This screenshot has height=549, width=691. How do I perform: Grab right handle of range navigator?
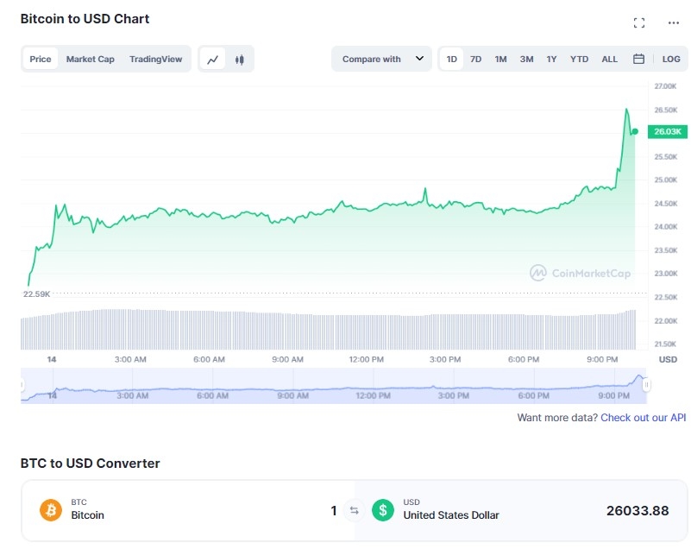[646, 385]
